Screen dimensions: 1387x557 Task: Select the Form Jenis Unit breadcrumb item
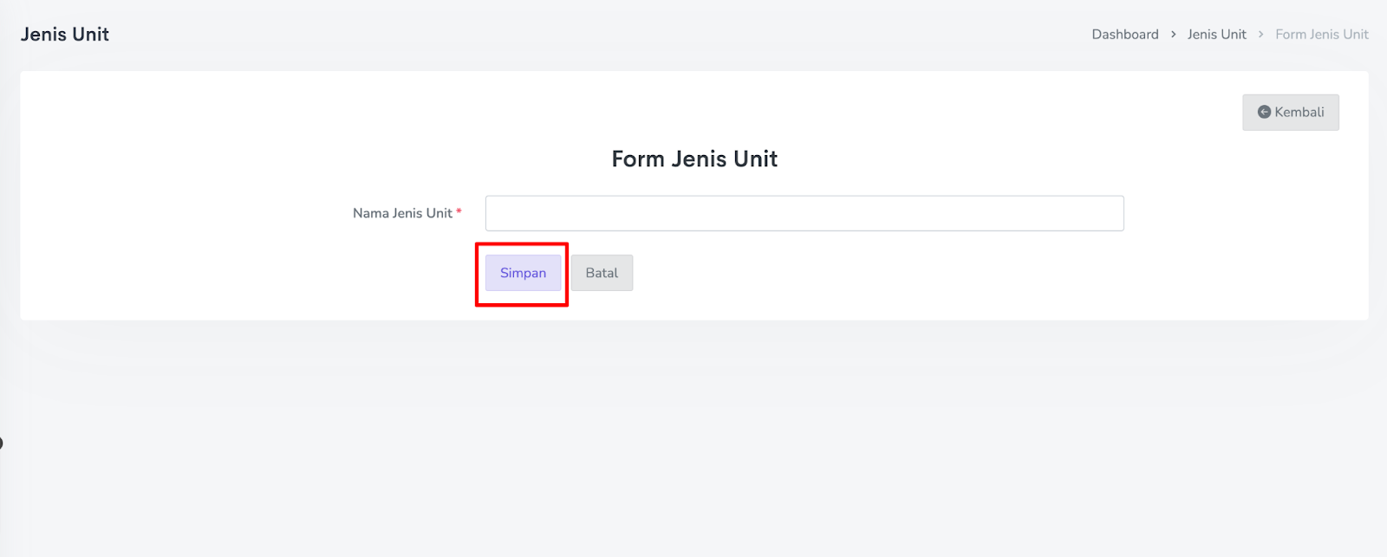pyautogui.click(x=1321, y=35)
